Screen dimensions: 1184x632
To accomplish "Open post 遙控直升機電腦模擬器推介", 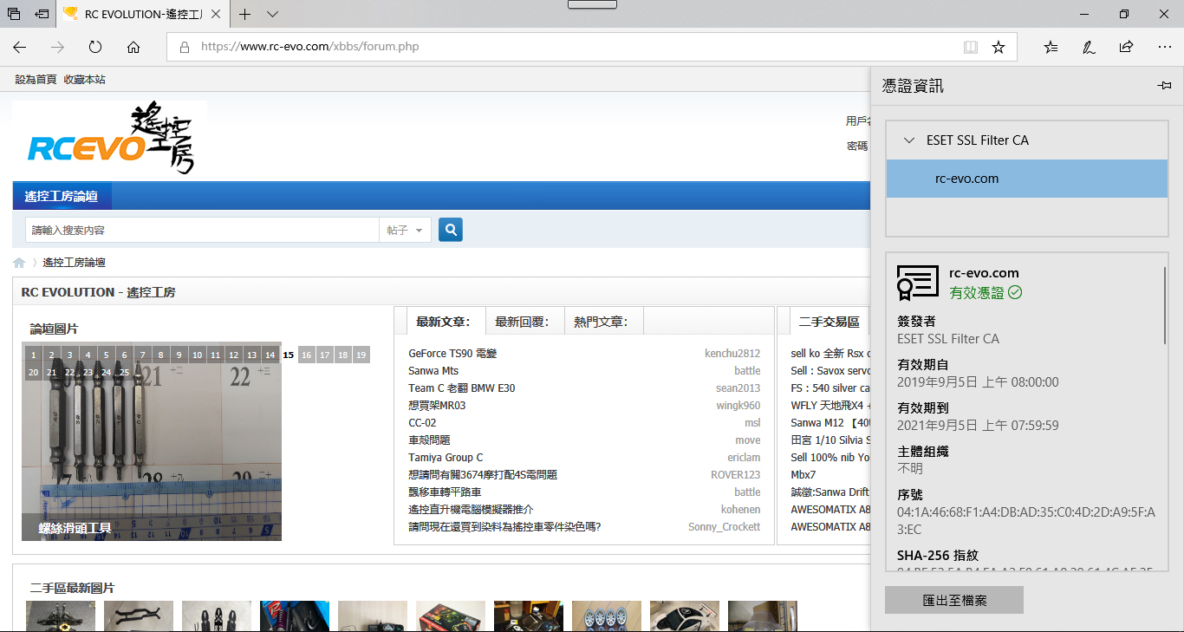I will point(471,510).
